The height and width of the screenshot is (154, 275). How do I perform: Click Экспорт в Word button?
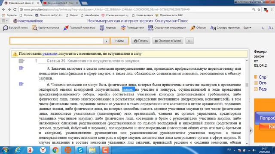click(x=168, y=41)
